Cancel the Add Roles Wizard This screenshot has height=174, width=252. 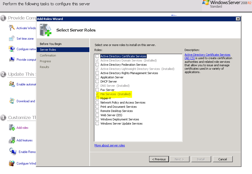point(222,159)
